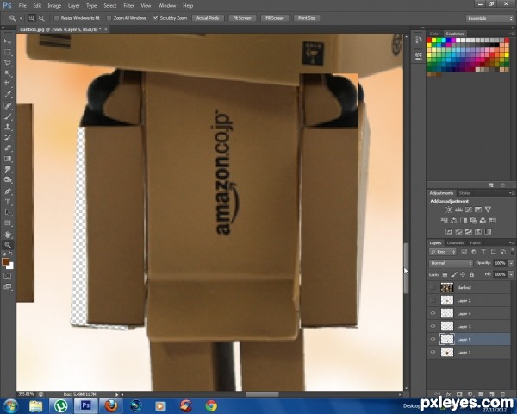Click the Fit Screen button
The height and width of the screenshot is (414, 517).
coord(242,18)
